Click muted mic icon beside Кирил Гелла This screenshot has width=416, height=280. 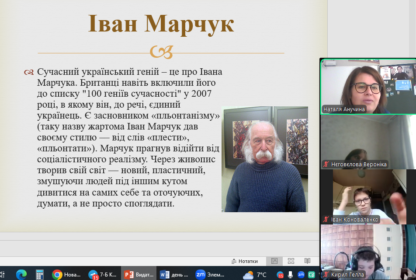326,274
